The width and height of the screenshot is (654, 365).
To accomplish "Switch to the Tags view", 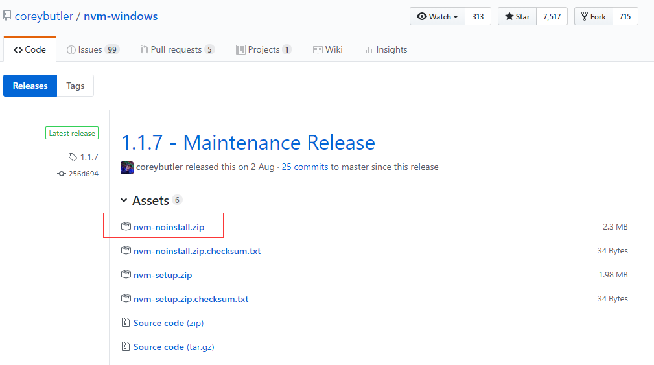I will (75, 86).
